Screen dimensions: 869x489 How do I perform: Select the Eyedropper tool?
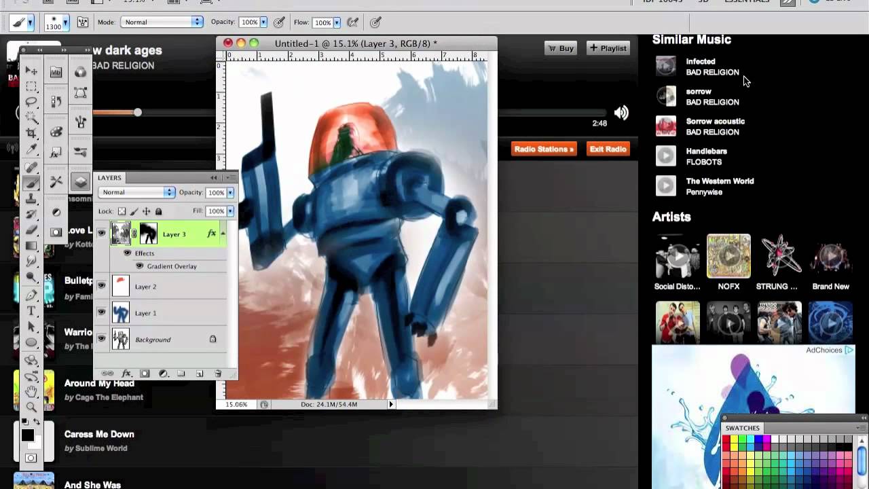[31, 149]
